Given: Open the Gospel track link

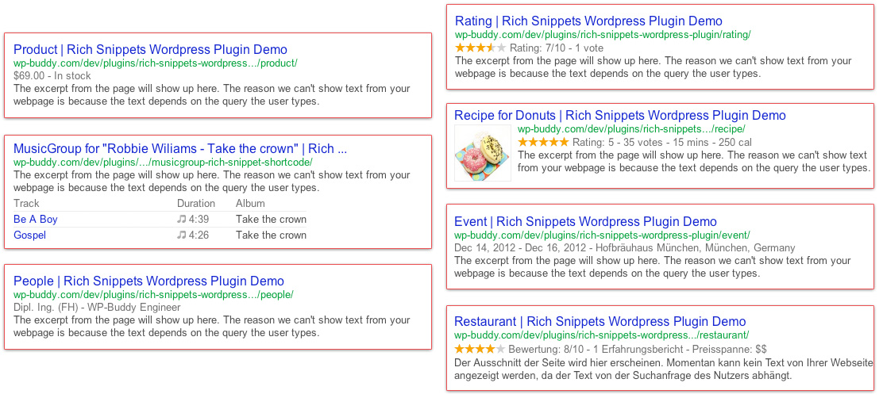Looking at the screenshot, I should (x=30, y=235).
